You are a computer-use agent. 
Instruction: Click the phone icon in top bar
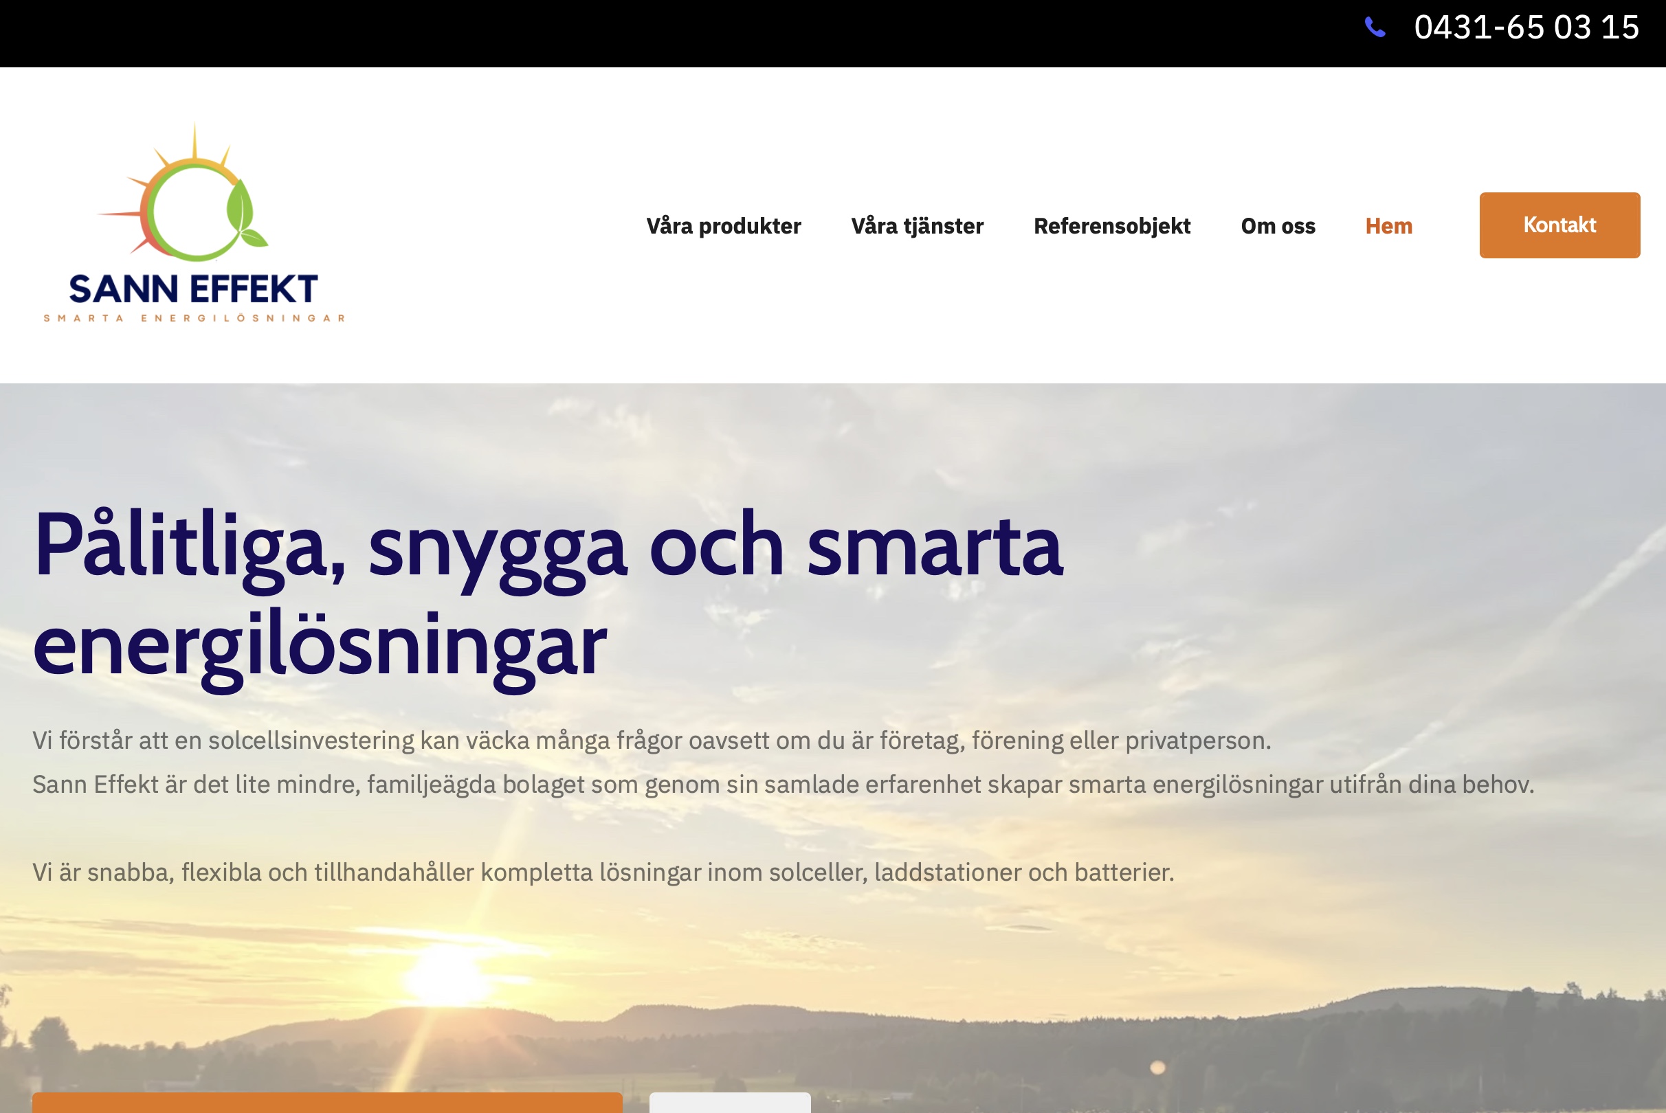(x=1375, y=27)
